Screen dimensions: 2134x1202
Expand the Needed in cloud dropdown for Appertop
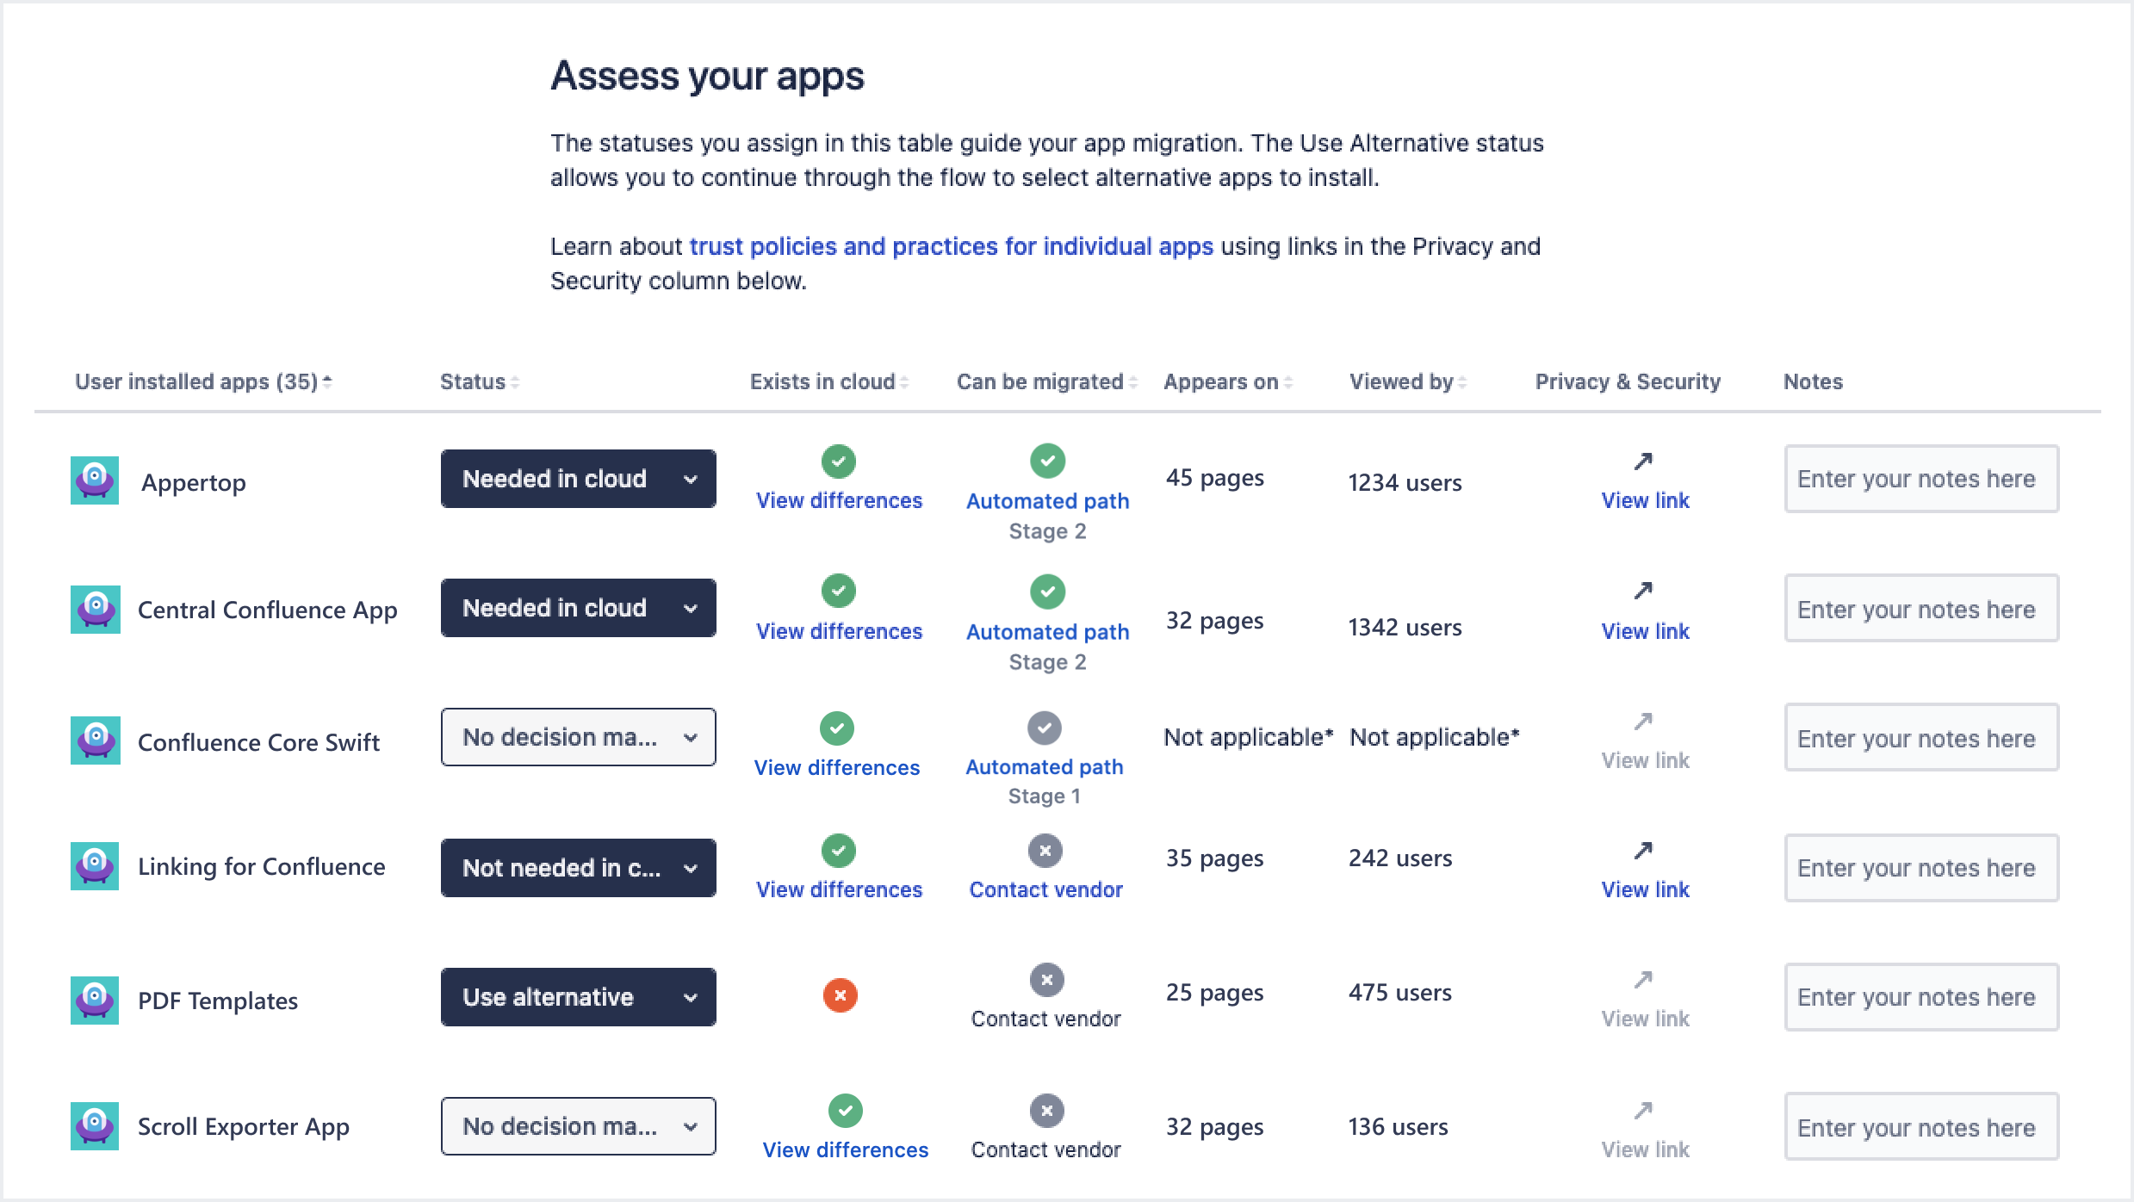pyautogui.click(x=578, y=478)
